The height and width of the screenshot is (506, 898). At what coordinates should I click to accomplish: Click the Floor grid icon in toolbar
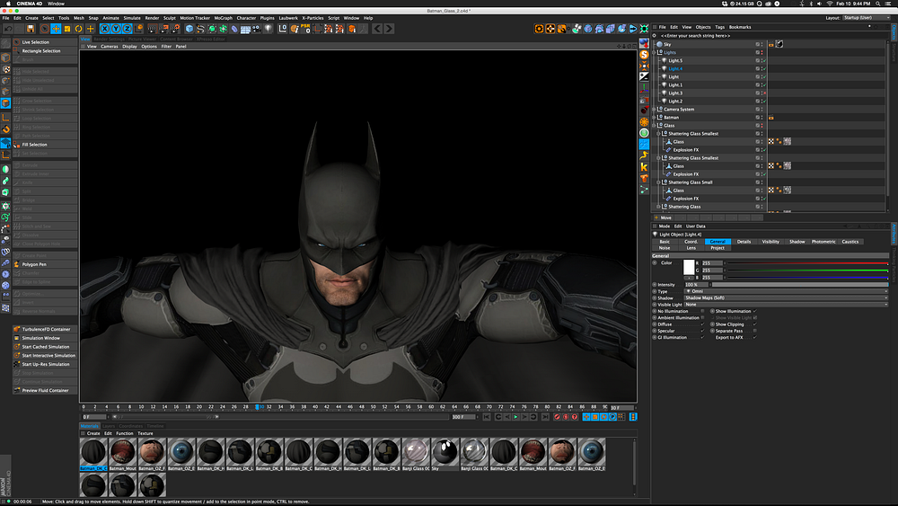245,29
